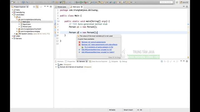Screen dimensions: 200x112
Task: Click red X icon beside Remove 'p2' and all assignments
Action: click(x=79, y=42)
